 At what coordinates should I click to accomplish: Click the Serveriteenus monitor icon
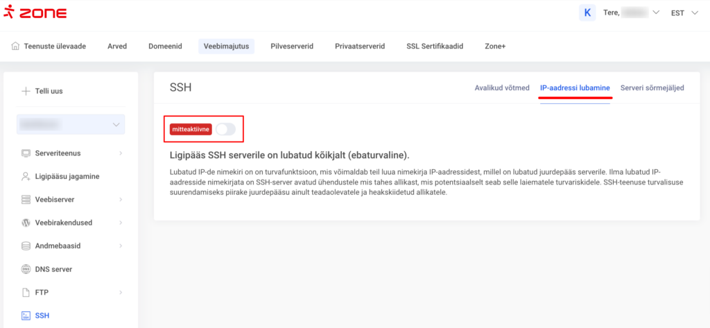tap(26, 153)
